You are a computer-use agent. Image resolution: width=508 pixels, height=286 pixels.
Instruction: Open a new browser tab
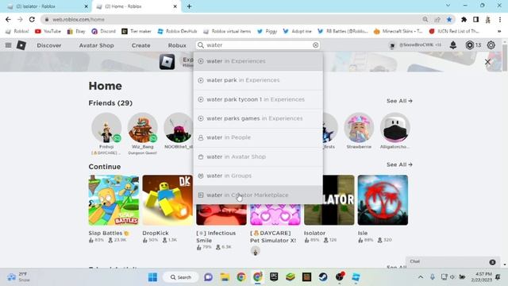click(x=189, y=6)
